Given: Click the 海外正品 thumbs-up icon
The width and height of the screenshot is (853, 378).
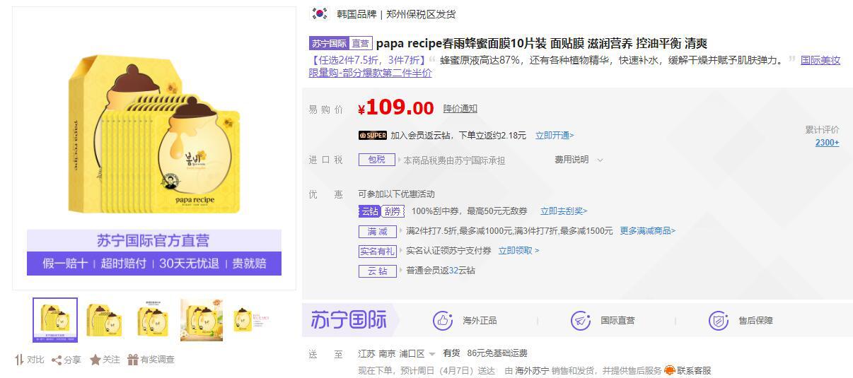Looking at the screenshot, I should click(x=443, y=321).
